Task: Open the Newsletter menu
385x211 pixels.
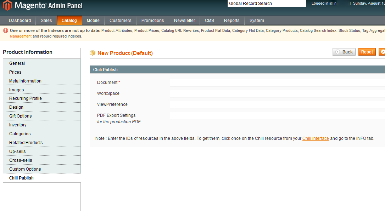Action: tap(184, 21)
